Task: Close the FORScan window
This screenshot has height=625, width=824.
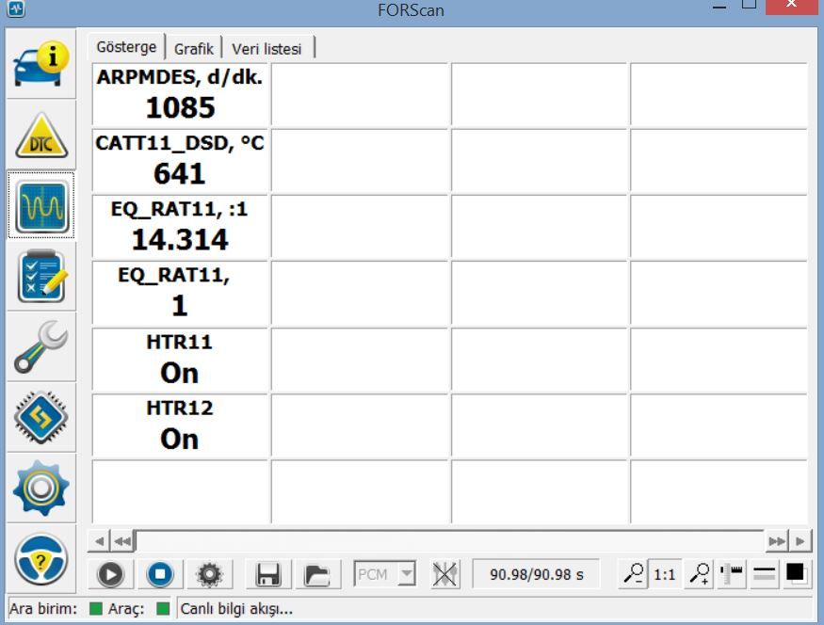Action: tap(791, 6)
